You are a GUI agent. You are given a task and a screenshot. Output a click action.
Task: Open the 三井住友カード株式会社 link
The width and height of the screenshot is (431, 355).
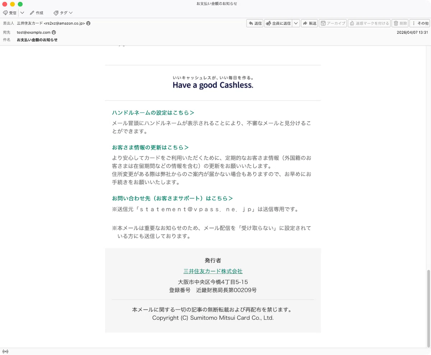coord(213,271)
